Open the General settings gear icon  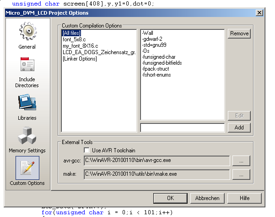tap(28, 31)
